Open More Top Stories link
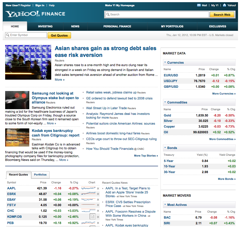This screenshot has width=241, height=227. point(146,155)
